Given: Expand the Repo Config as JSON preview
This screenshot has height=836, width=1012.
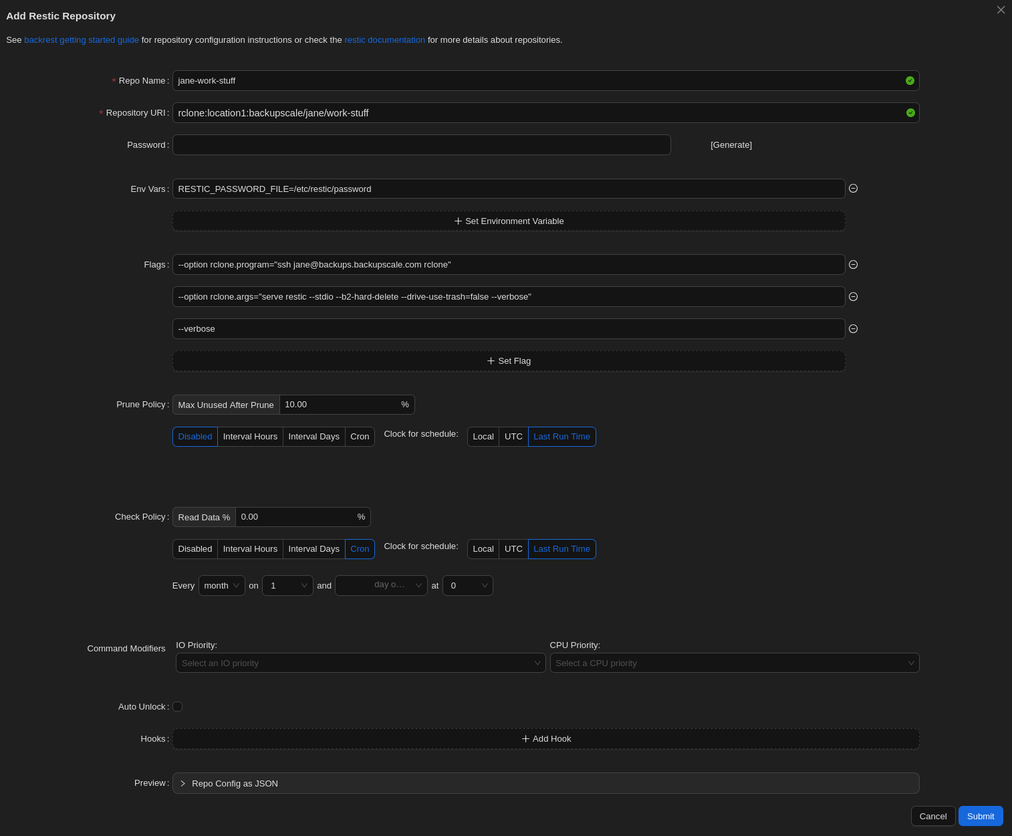Looking at the screenshot, I should (234, 783).
